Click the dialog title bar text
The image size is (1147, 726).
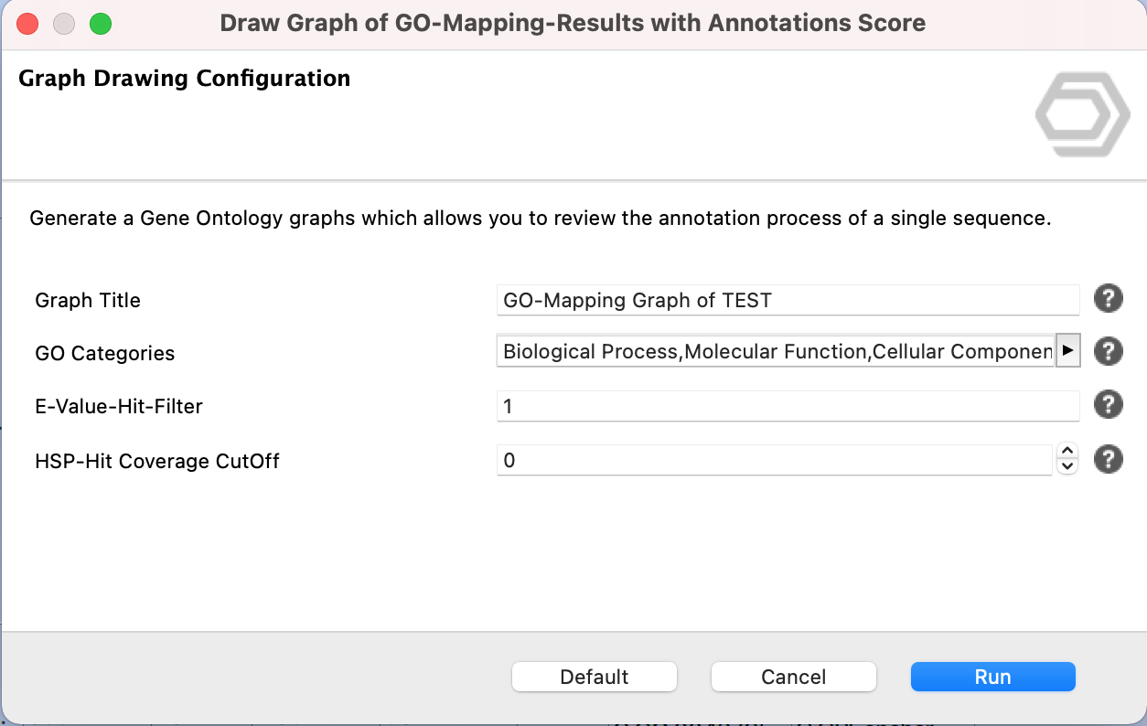click(573, 24)
